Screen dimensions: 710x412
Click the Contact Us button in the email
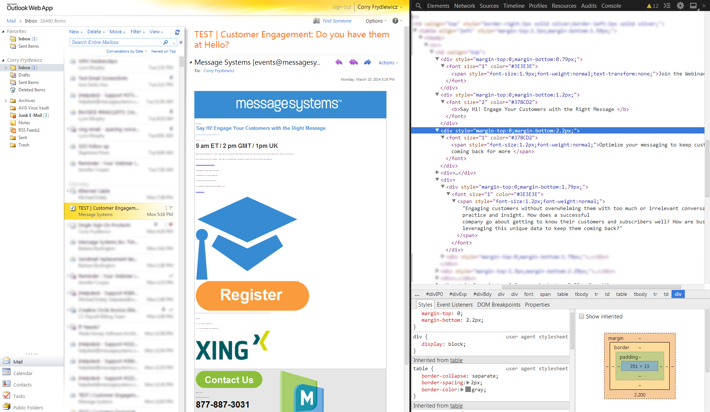pyautogui.click(x=229, y=380)
